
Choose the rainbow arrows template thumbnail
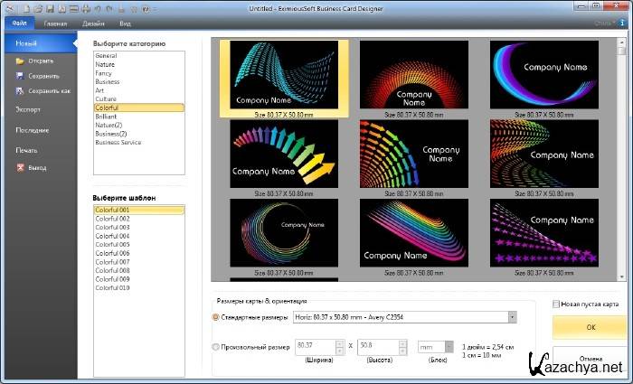point(283,155)
